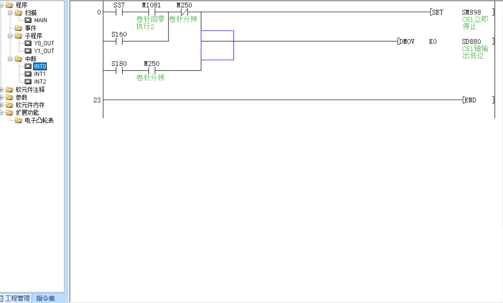Collapse the 子程序 folder node
503x303 pixels.
(x=10, y=36)
